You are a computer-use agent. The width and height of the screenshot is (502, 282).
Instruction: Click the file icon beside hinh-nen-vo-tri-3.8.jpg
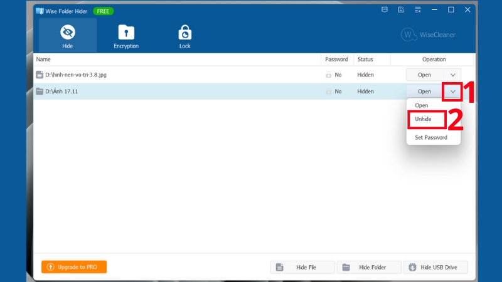click(40, 75)
